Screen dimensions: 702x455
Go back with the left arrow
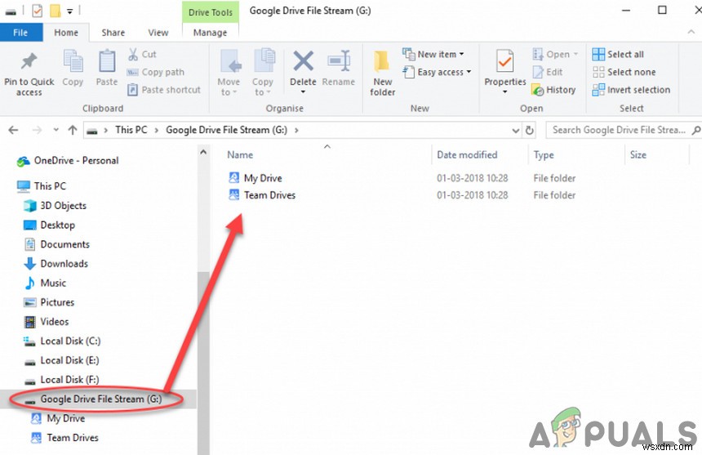coord(13,131)
